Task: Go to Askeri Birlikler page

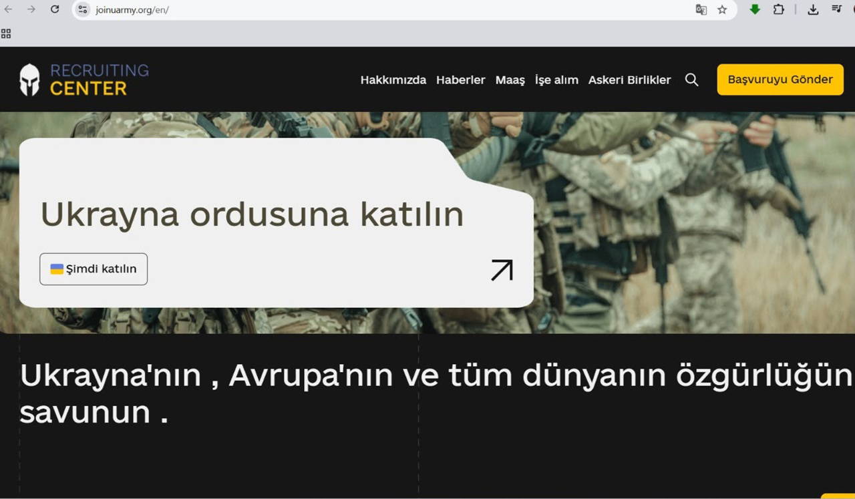Action: [630, 79]
